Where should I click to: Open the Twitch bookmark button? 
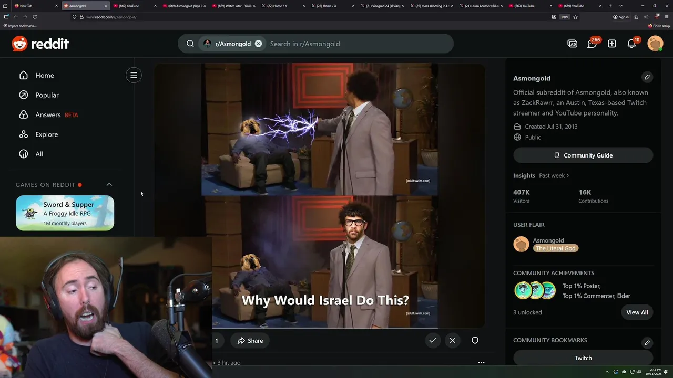click(583, 358)
